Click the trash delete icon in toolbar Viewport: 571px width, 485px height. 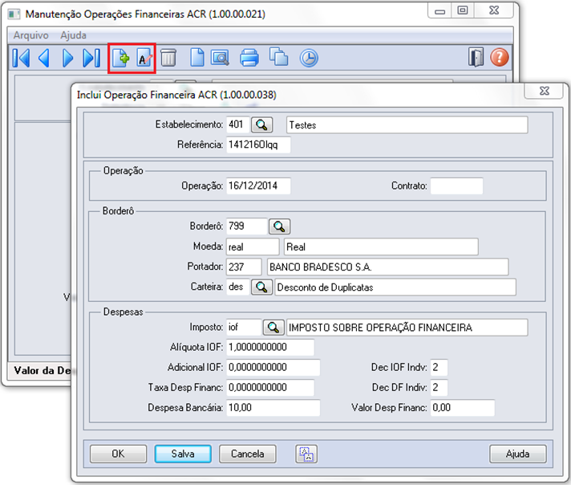click(168, 58)
